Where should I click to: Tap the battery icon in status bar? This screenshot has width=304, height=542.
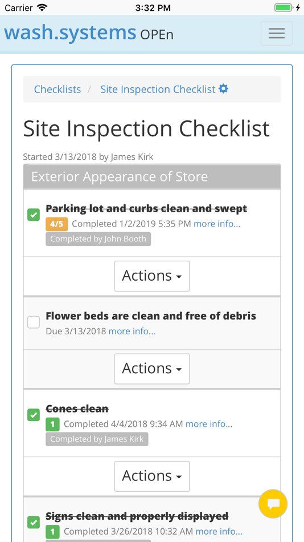pos(285,7)
